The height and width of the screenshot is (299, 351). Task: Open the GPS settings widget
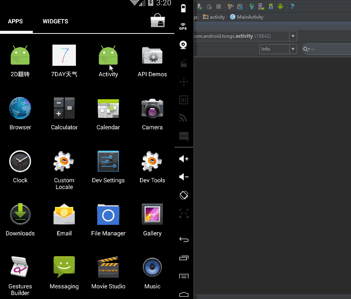(183, 26)
